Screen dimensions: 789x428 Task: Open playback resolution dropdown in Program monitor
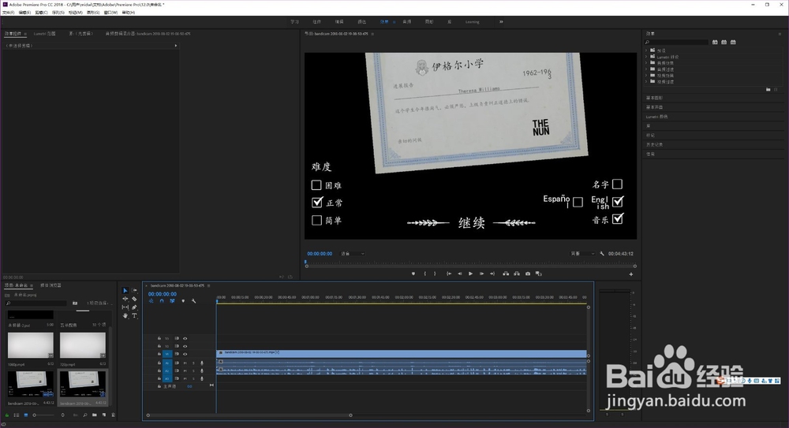(583, 254)
